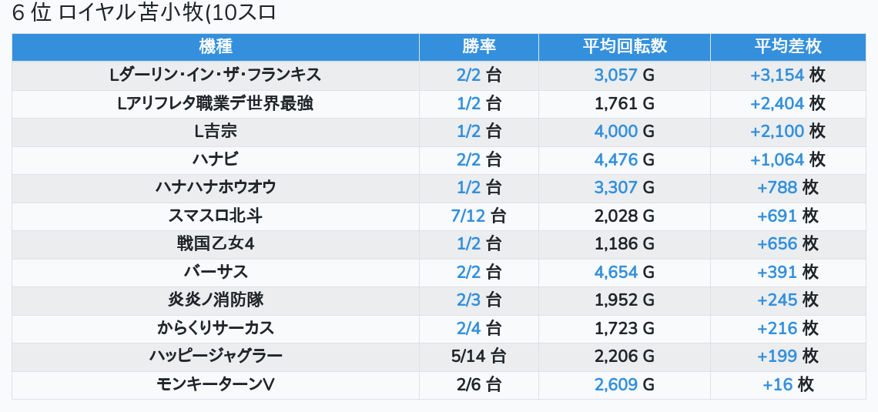Click the バーサス machine name
This screenshot has width=878, height=412.
tap(216, 272)
